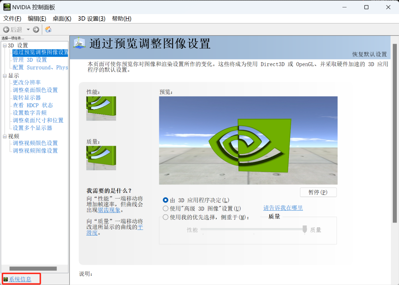This screenshot has height=285, width=399.
Task: Click the NVIDIA logo in title bar
Action: 7,7
